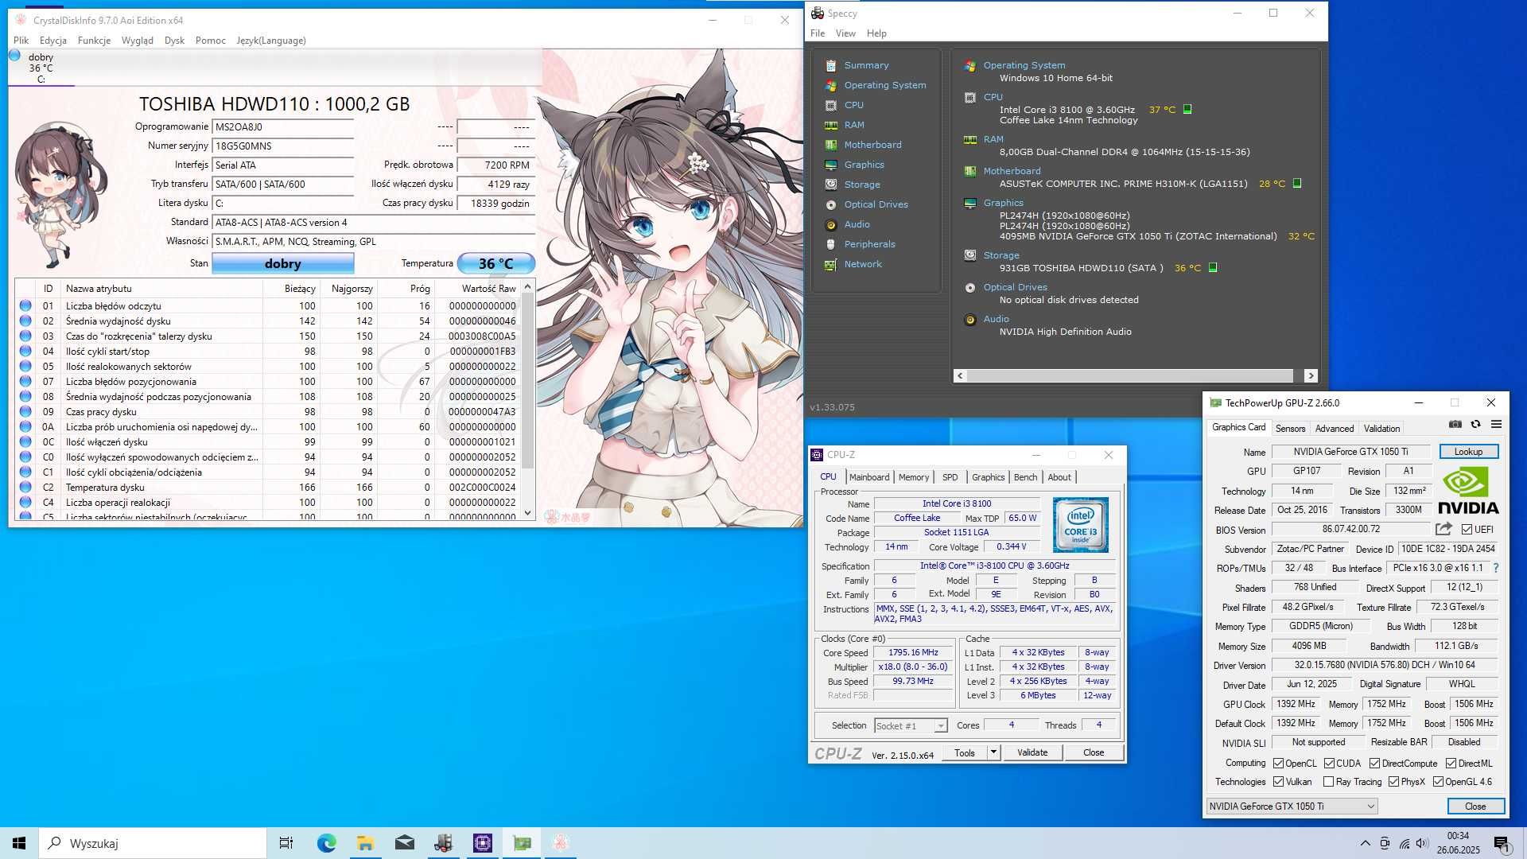Share BIOS with GPU-Z export arrow icon
This screenshot has width=1527, height=859.
coord(1443,529)
